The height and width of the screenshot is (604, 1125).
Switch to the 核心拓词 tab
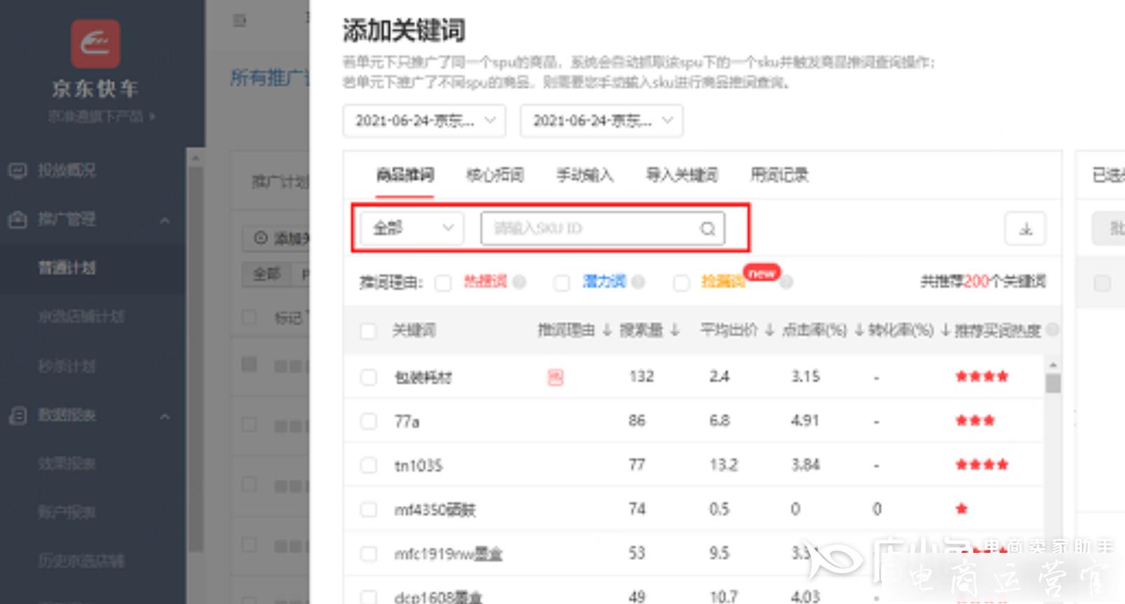pyautogui.click(x=495, y=174)
